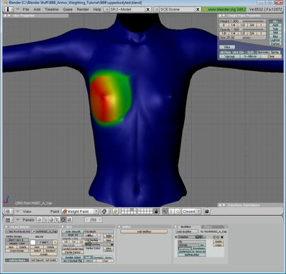Toggle the Spray option

[275, 53]
